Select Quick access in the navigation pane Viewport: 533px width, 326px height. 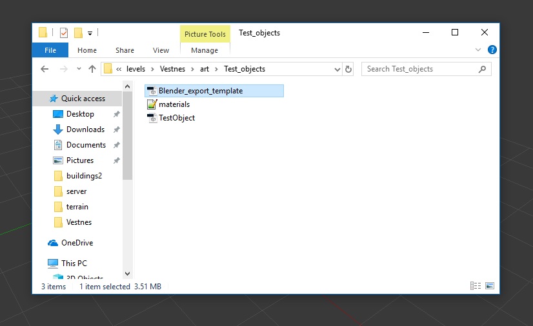(77, 99)
